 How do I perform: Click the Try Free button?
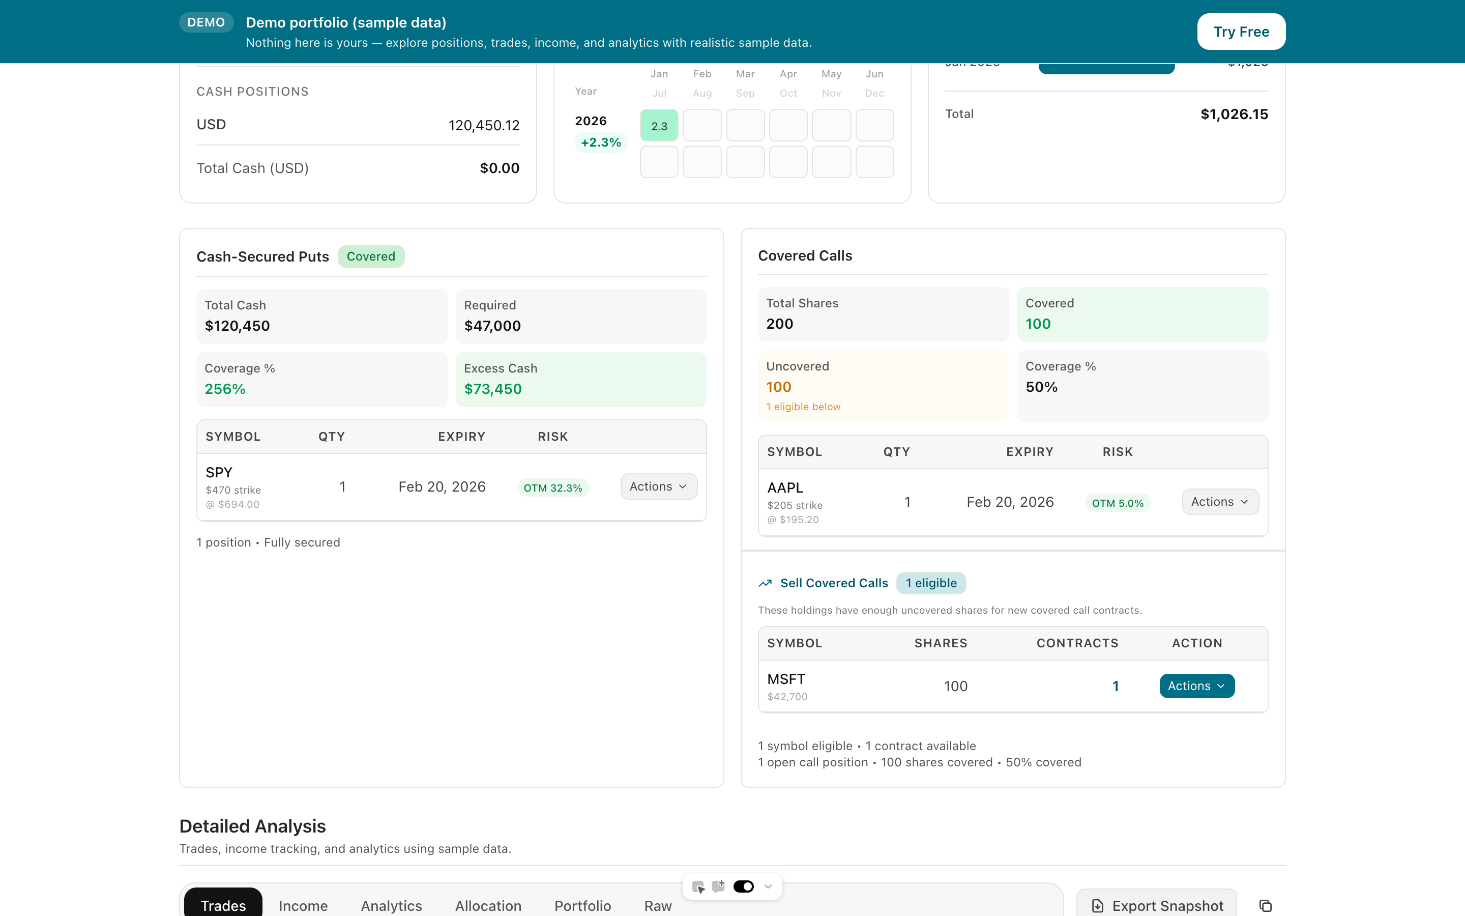coord(1241,32)
